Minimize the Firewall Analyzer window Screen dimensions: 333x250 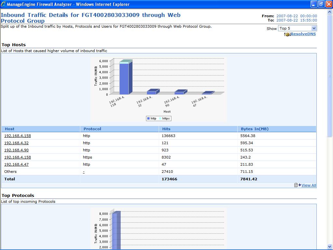[x=313, y=4]
